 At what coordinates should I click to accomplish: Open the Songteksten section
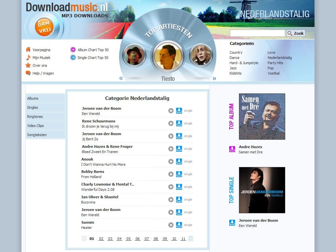pos(46,135)
